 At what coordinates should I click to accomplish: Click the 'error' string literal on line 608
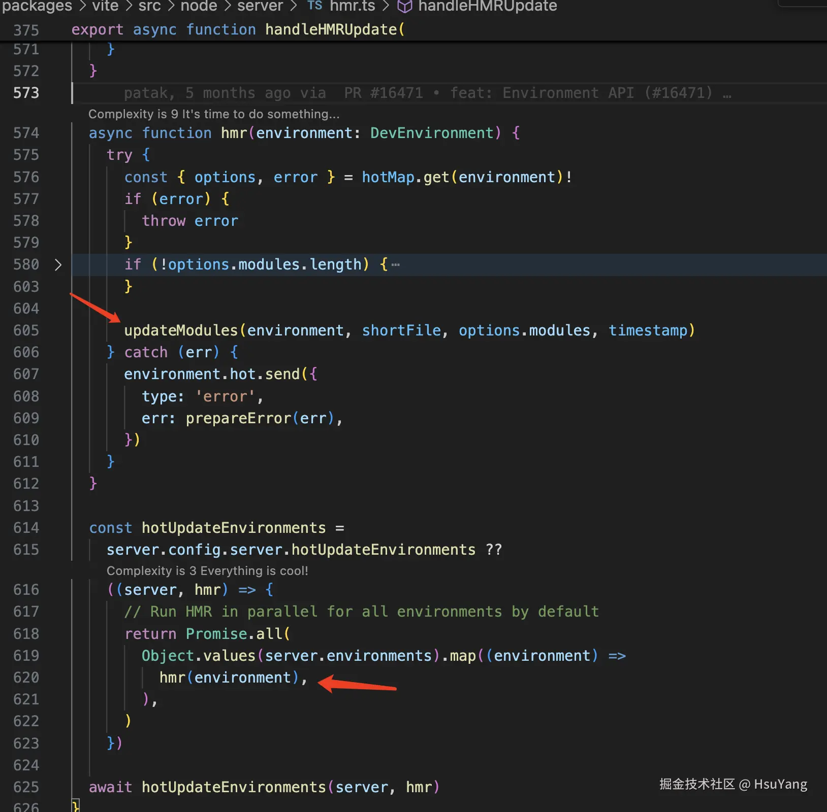pyautogui.click(x=225, y=396)
